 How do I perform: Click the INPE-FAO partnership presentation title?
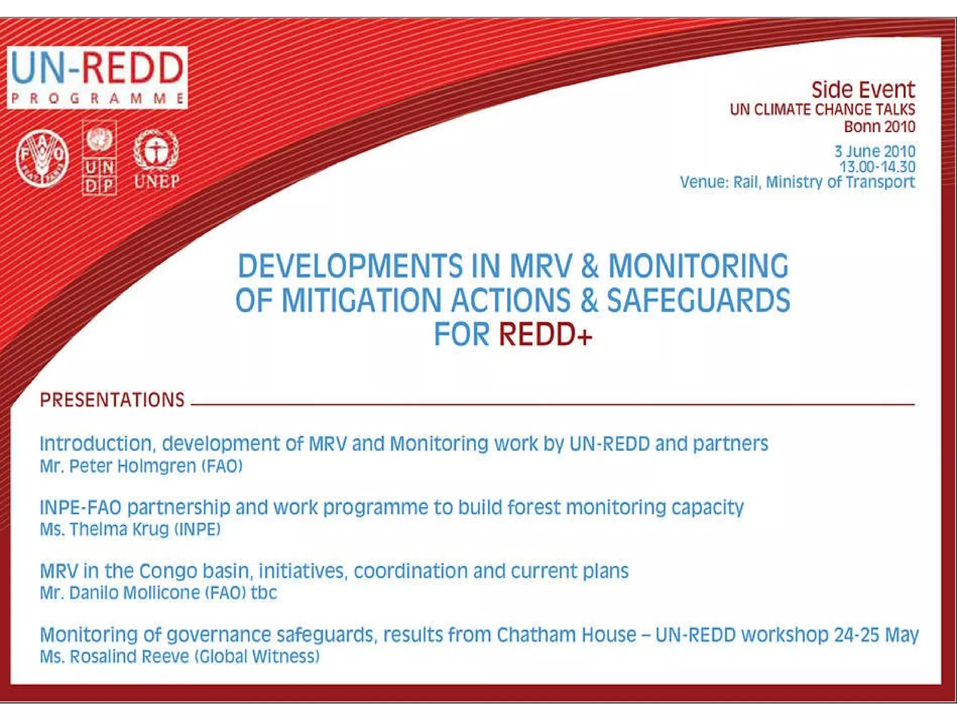click(x=392, y=507)
